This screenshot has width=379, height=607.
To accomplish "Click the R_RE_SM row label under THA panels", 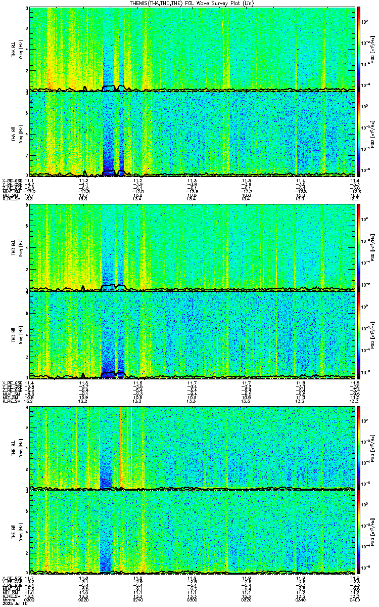I will [11, 199].
